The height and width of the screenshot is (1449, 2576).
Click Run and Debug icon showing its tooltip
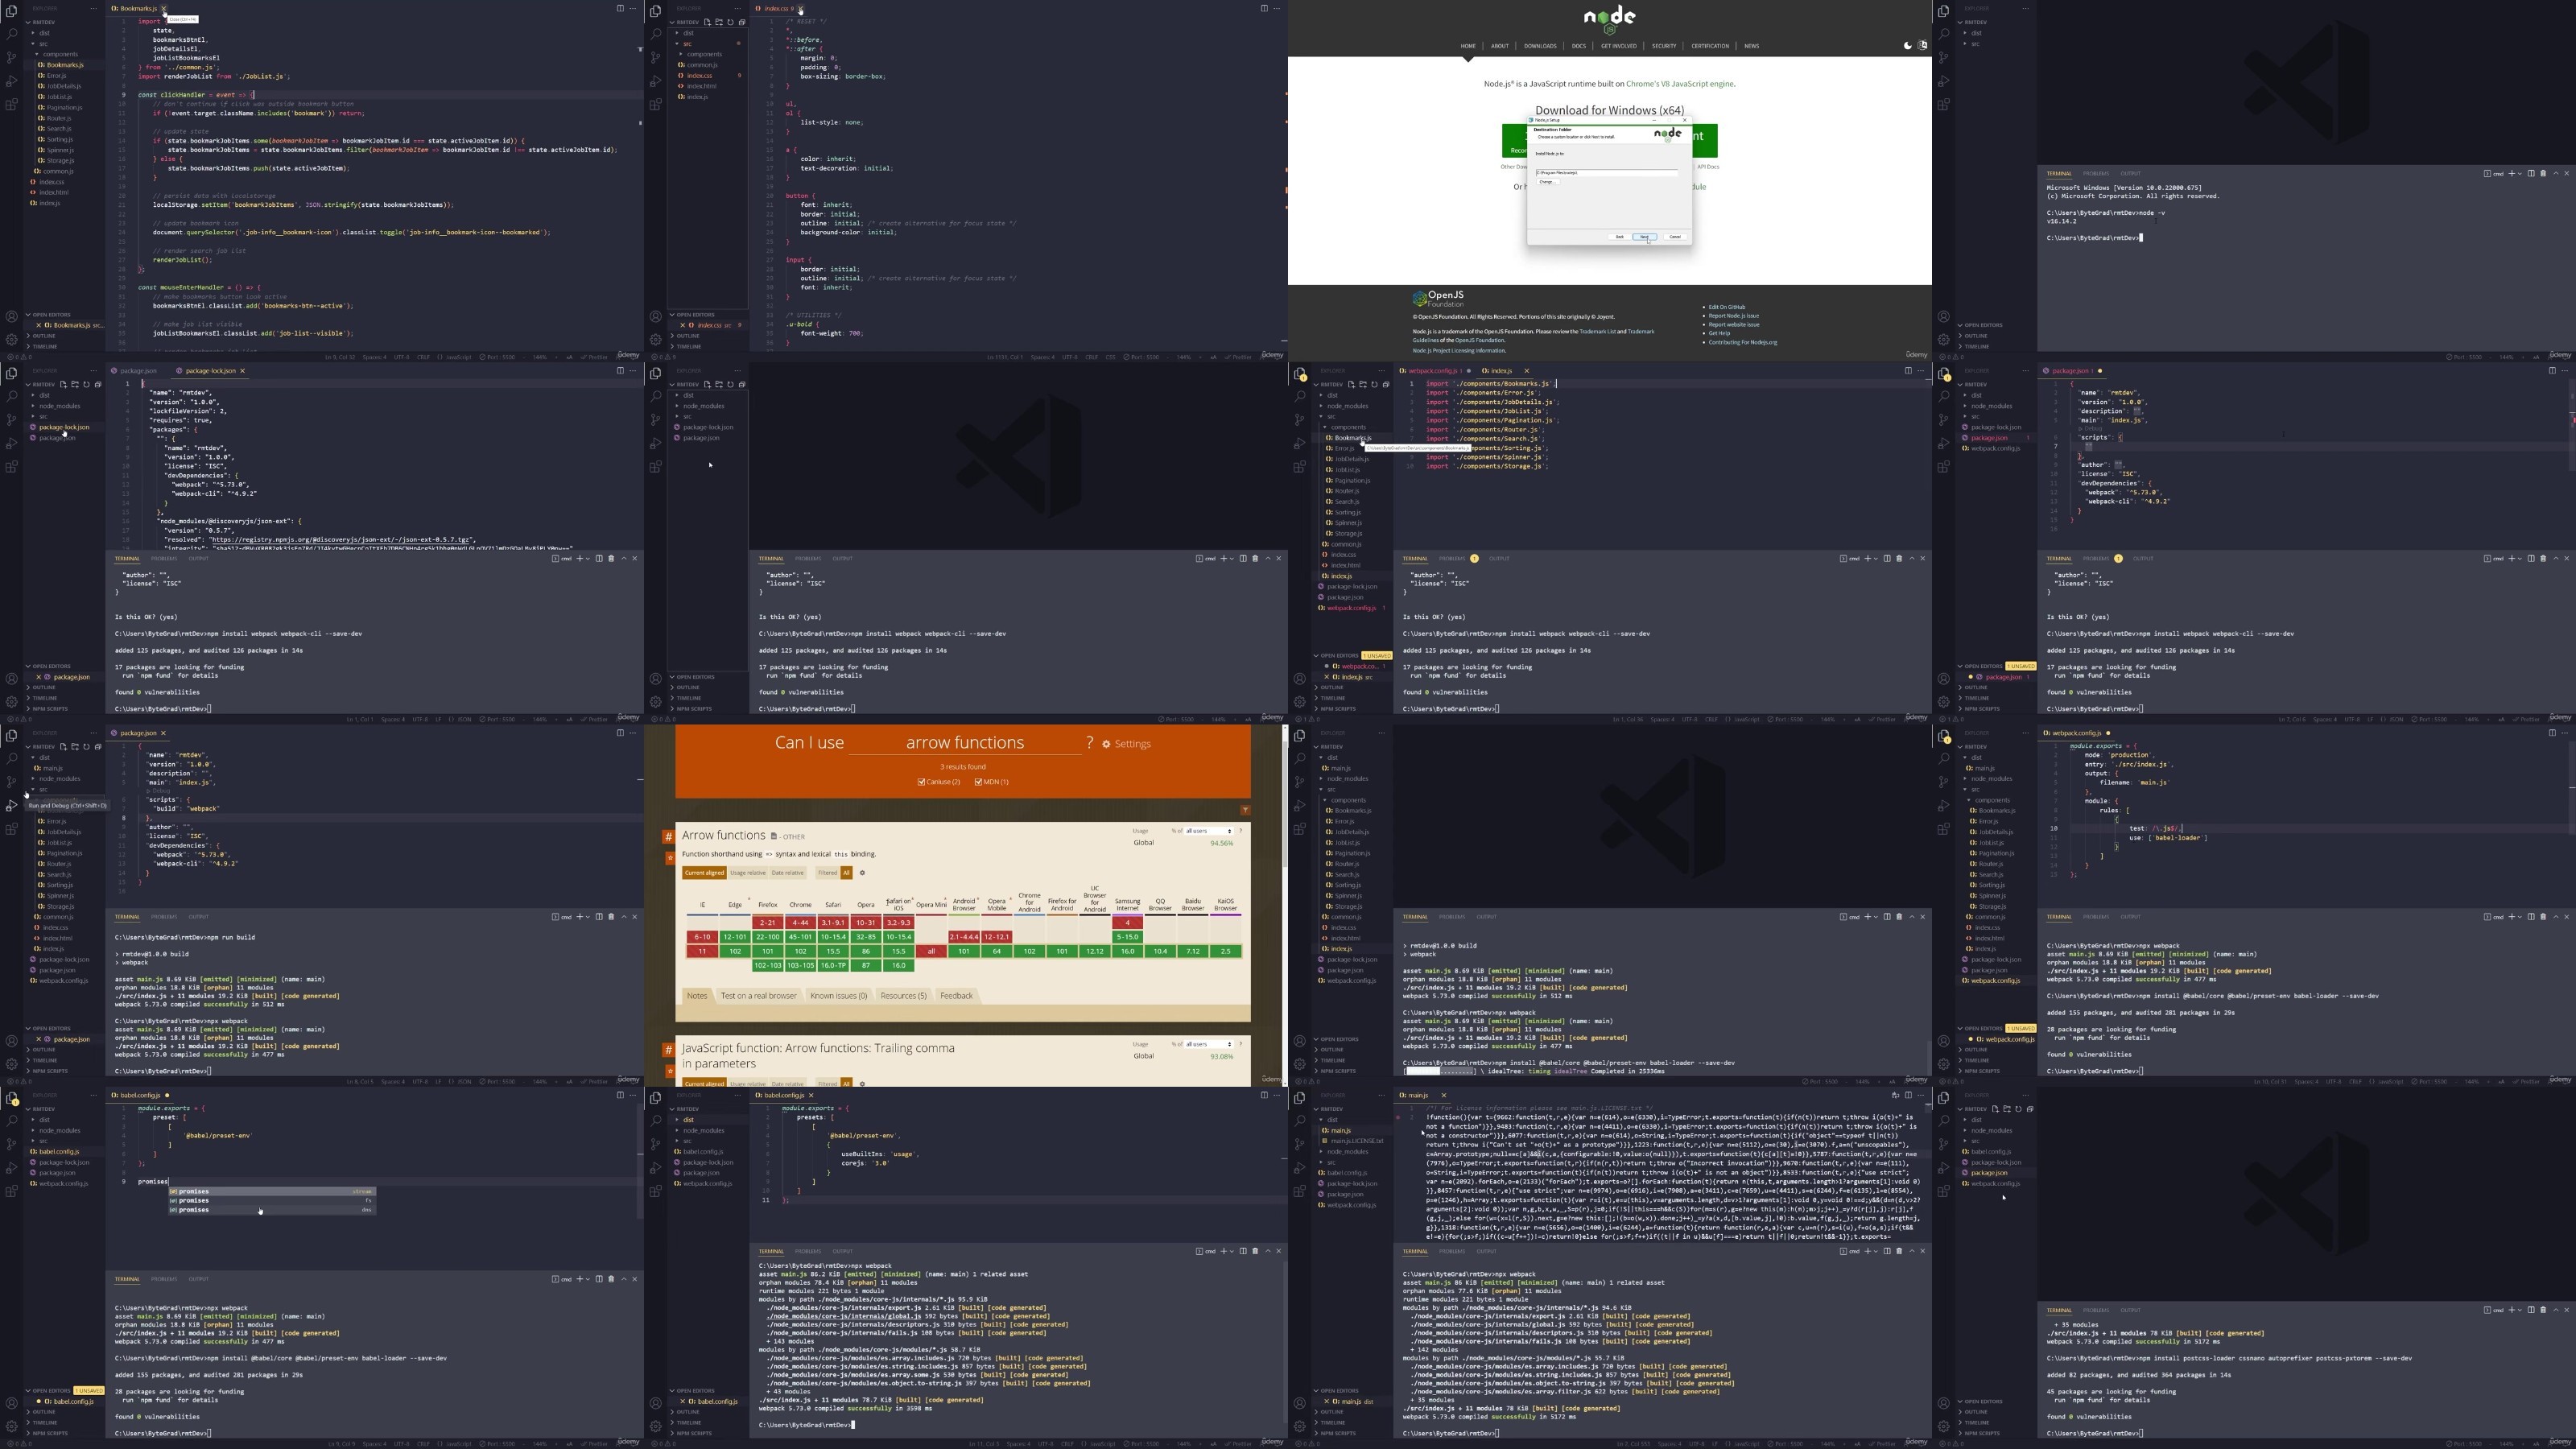tap(12, 805)
